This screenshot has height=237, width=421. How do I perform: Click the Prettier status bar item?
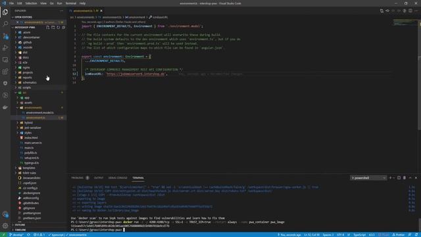[x=399, y=235]
